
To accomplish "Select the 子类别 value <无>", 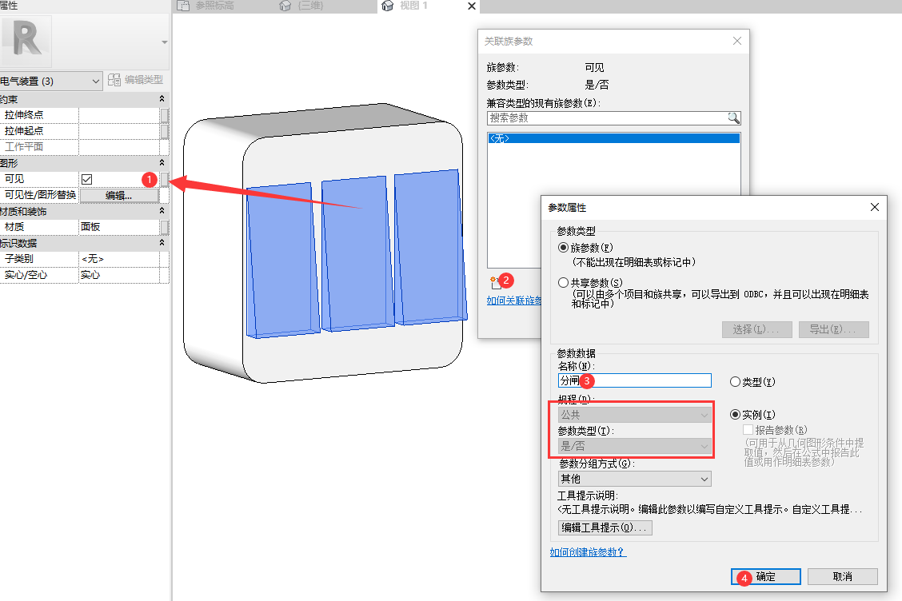I will [119, 259].
